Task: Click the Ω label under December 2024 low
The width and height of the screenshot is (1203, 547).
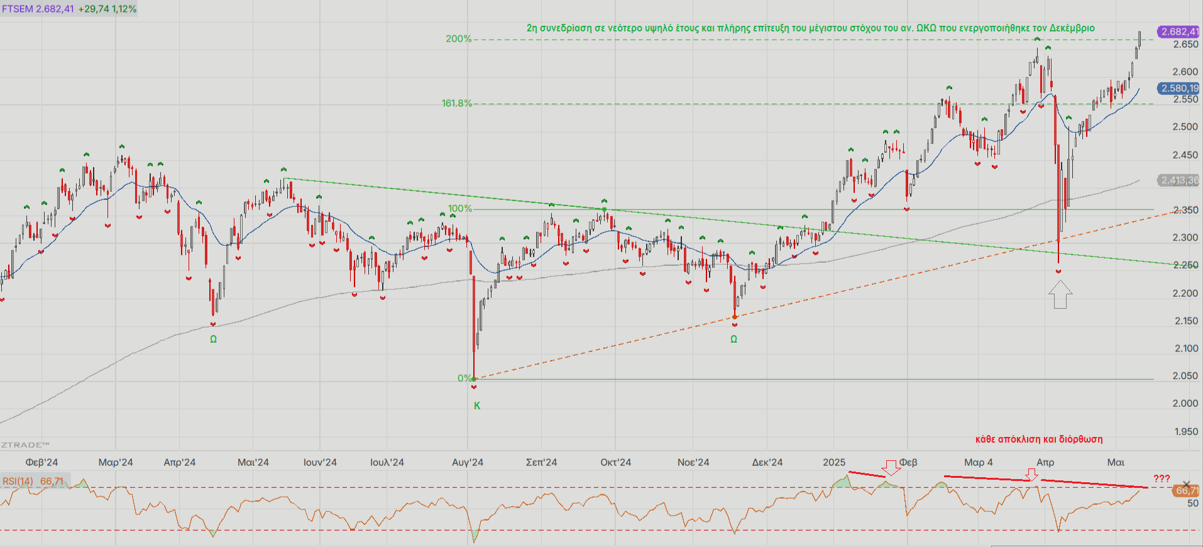Action: click(x=733, y=339)
